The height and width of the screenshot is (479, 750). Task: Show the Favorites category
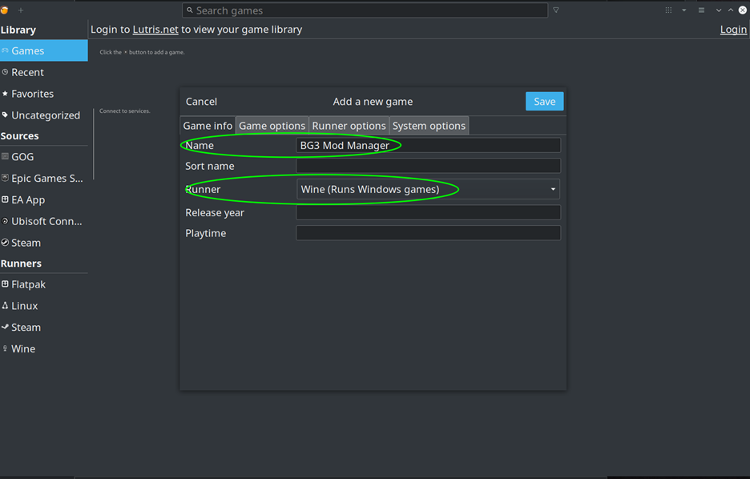tap(32, 94)
